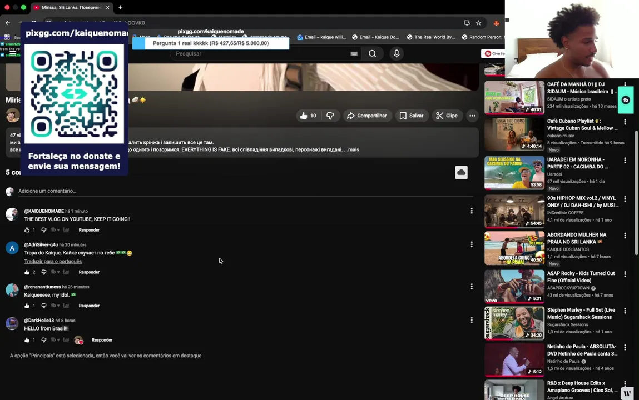Open the user avatar beside comment field
Screen dimensions: 639x400
tap(10, 191)
